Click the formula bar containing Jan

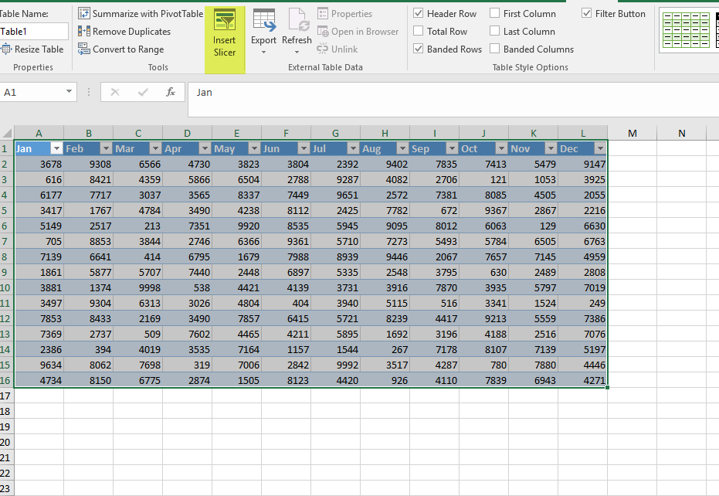453,100
